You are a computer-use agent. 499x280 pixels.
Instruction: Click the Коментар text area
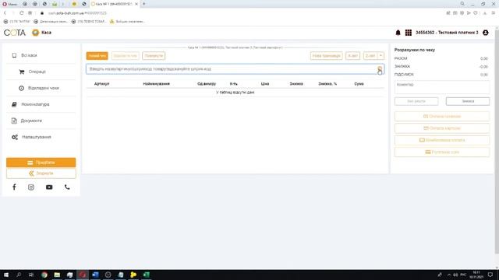[442, 87]
